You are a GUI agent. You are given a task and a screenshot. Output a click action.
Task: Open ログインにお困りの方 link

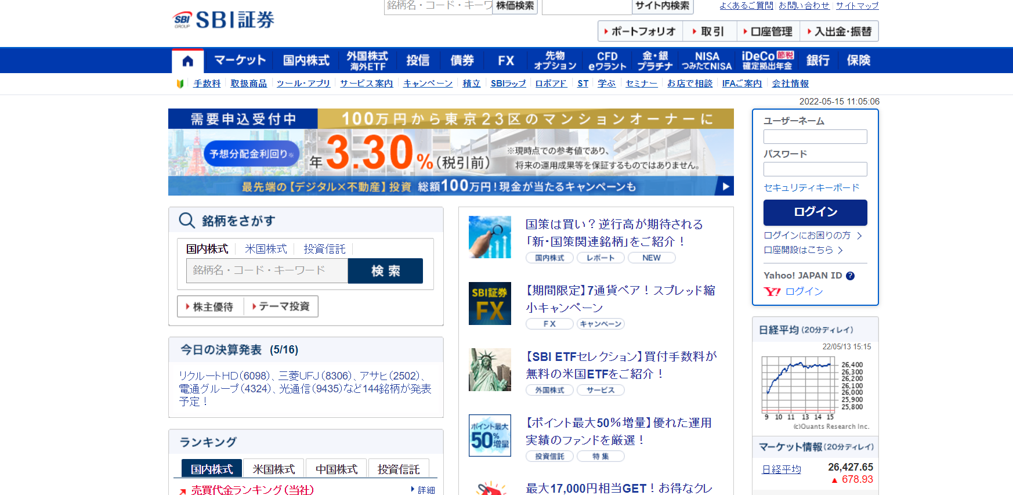[812, 235]
